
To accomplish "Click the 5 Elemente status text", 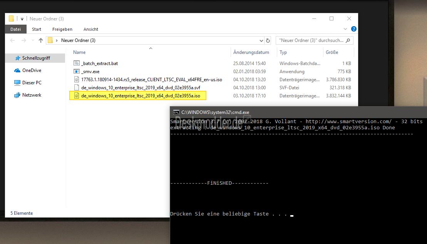I will point(22,213).
